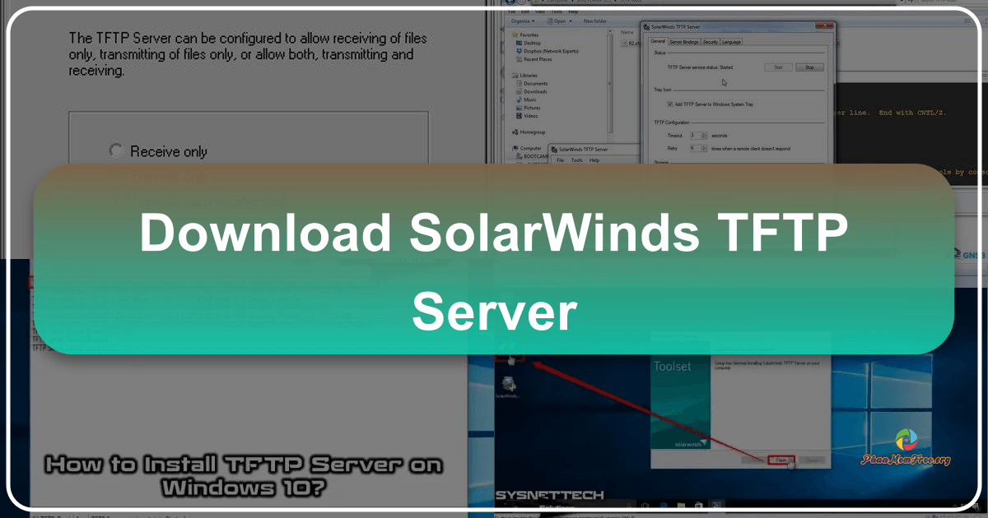
Task: Launch Microsoft Edge from the taskbar
Action: [664, 504]
